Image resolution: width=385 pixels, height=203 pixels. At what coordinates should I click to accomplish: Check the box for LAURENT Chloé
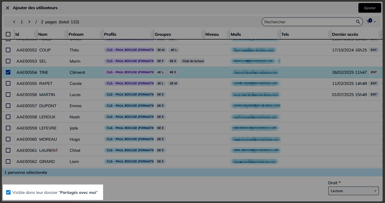(x=8, y=150)
